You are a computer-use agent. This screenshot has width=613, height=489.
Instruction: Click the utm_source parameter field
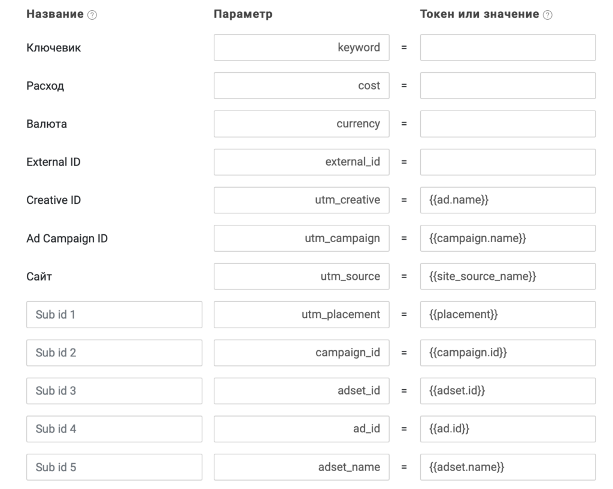tap(302, 276)
